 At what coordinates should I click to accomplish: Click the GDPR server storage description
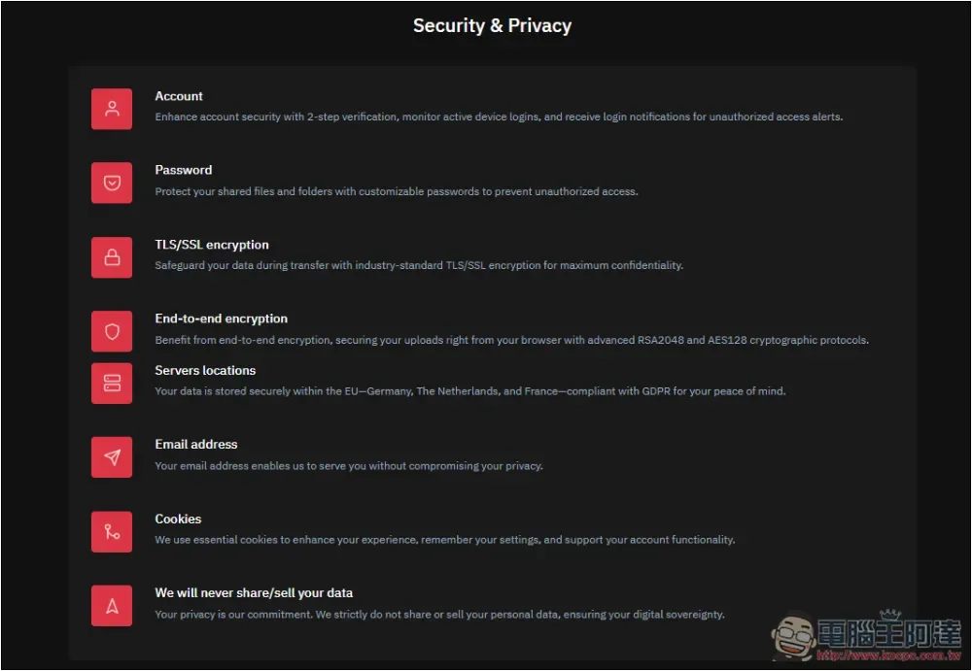469,391
